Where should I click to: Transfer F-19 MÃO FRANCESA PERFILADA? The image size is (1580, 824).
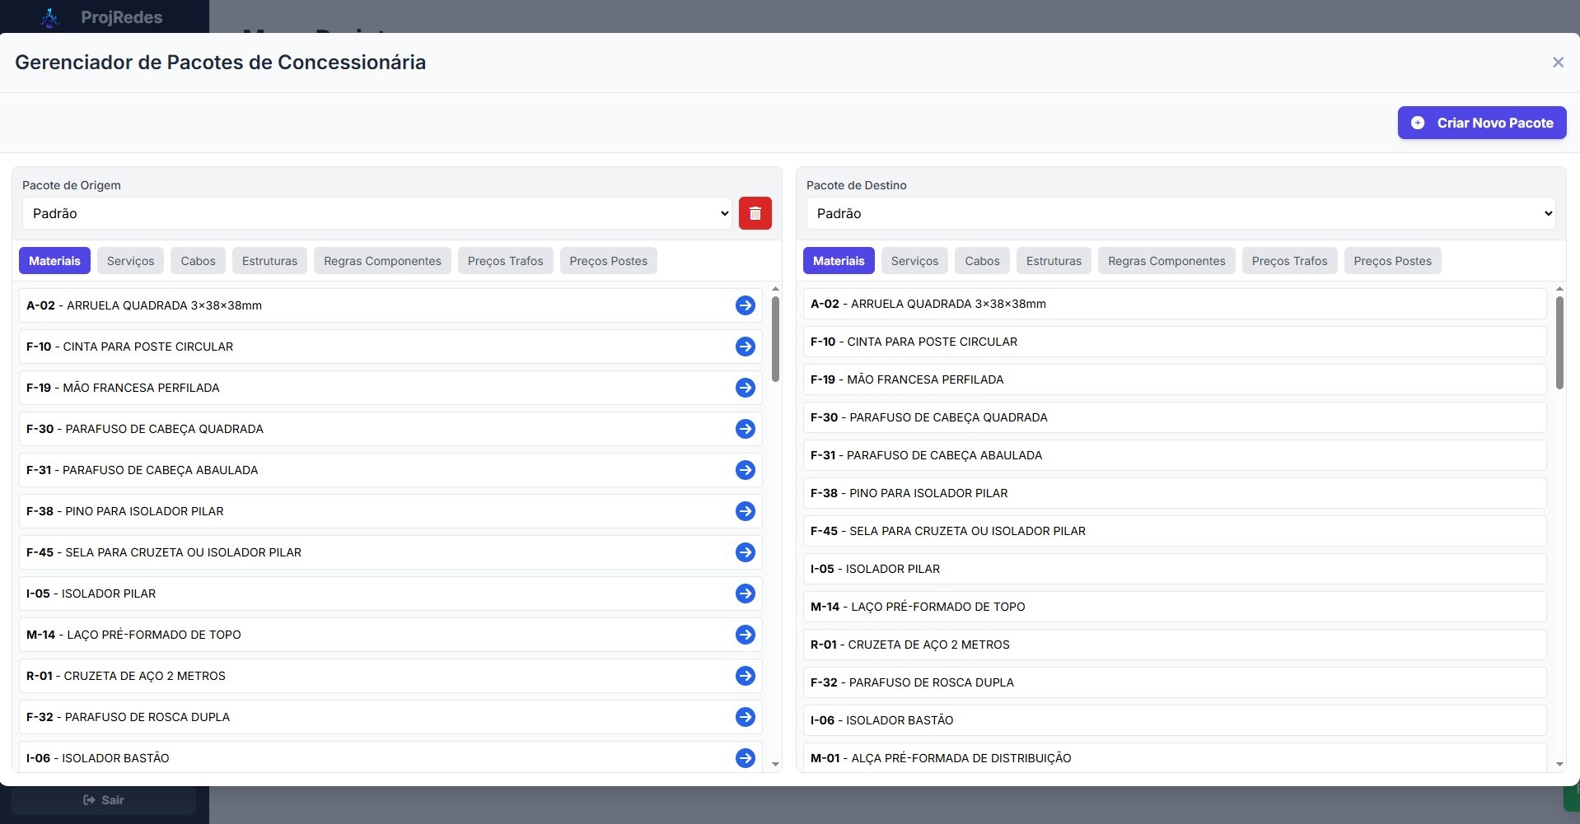tap(745, 388)
